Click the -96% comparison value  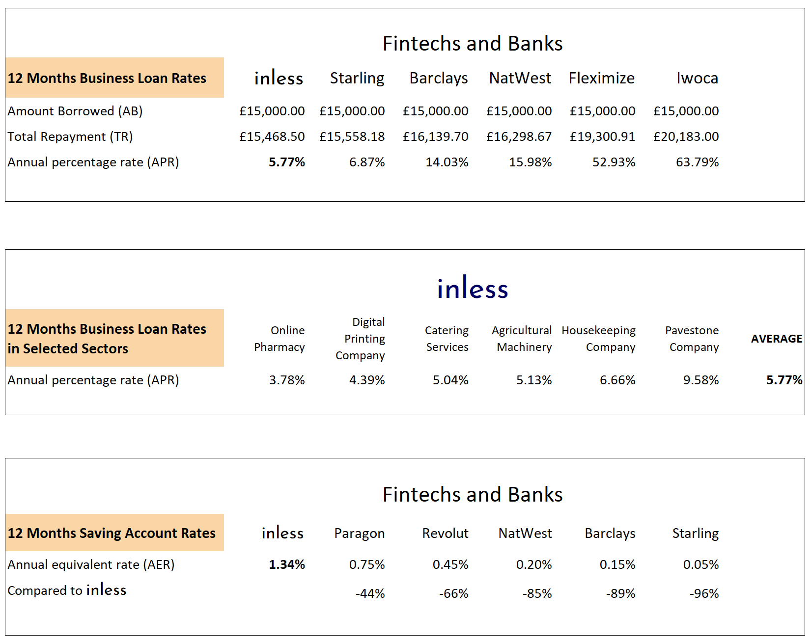(x=704, y=593)
